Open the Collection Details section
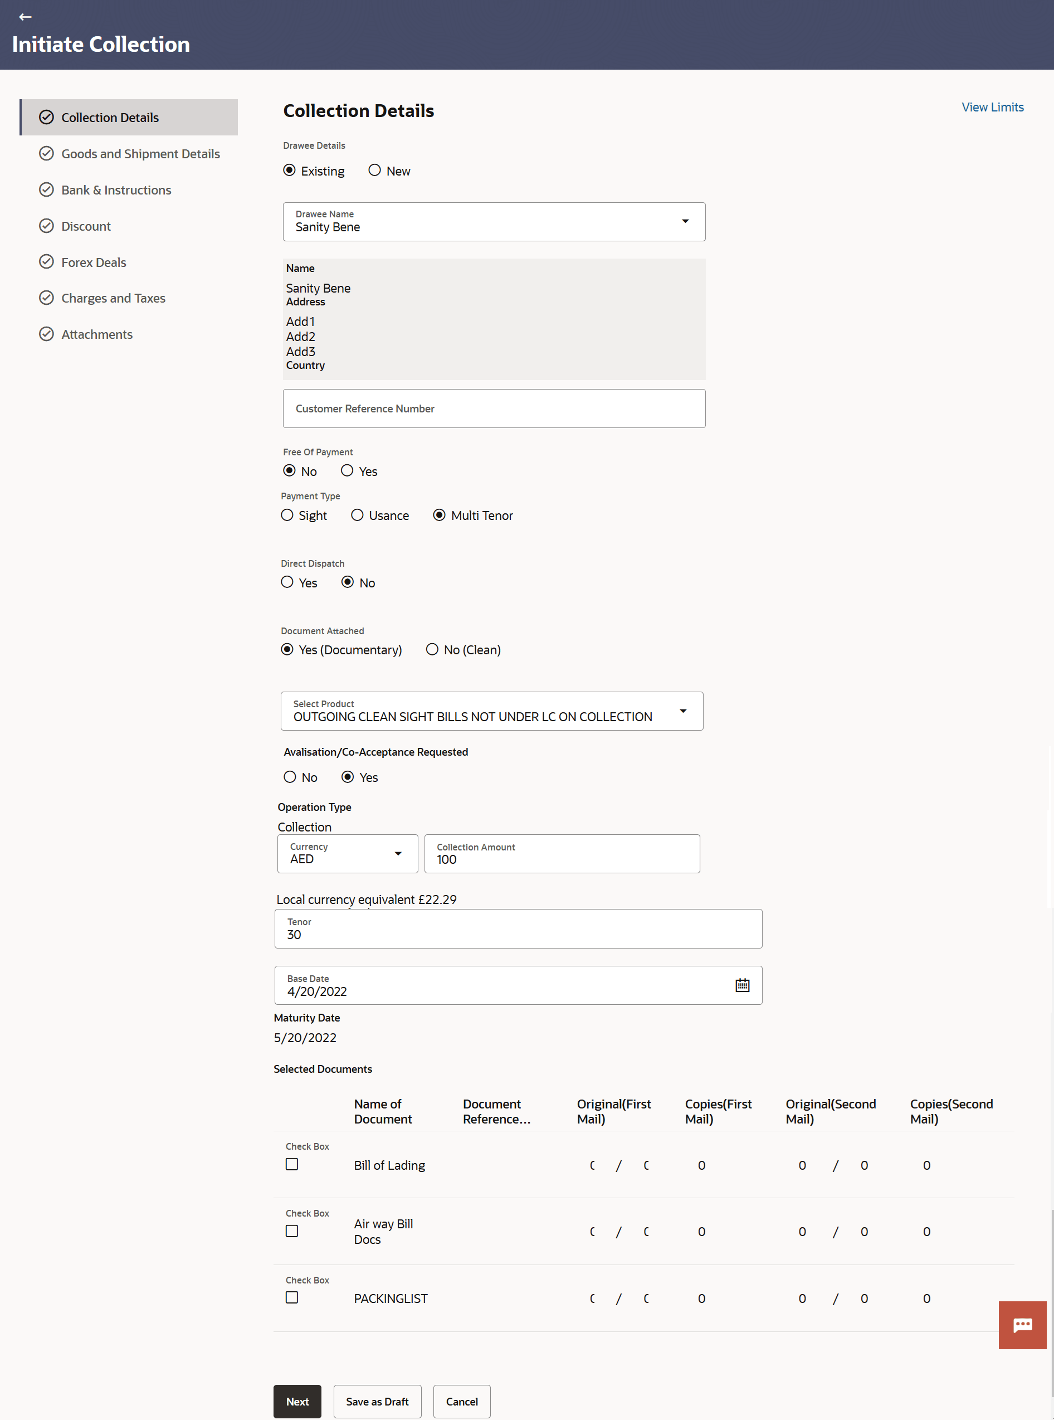 [110, 118]
